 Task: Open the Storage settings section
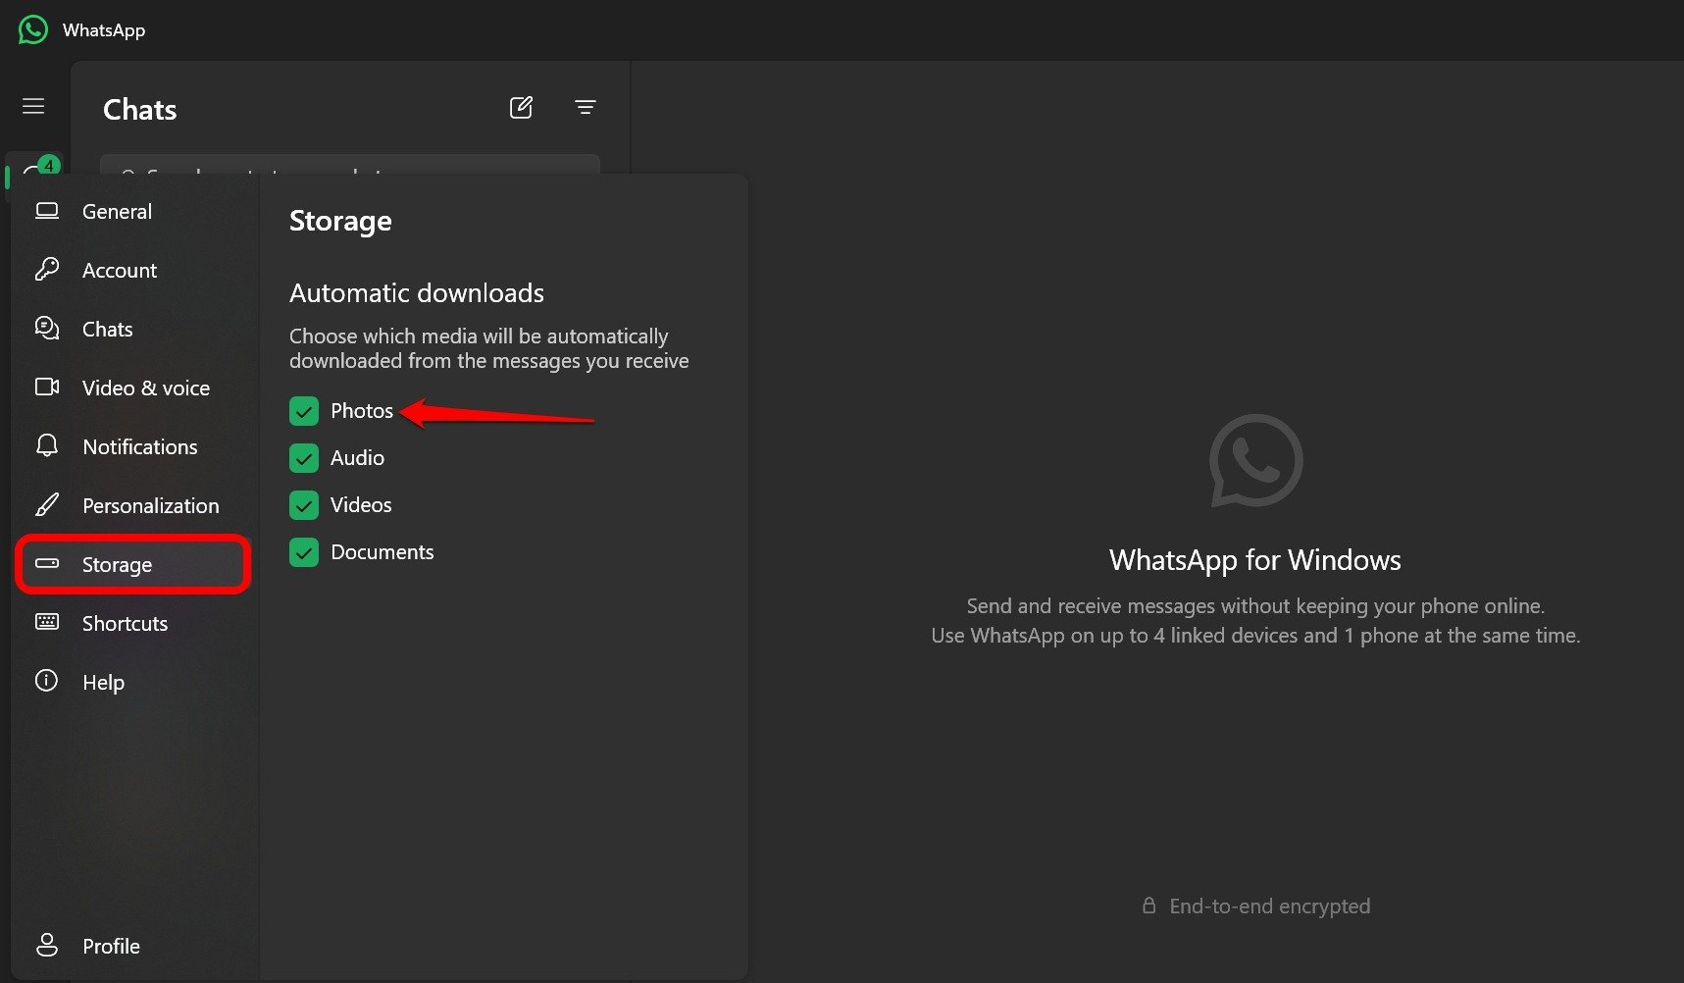(x=117, y=564)
